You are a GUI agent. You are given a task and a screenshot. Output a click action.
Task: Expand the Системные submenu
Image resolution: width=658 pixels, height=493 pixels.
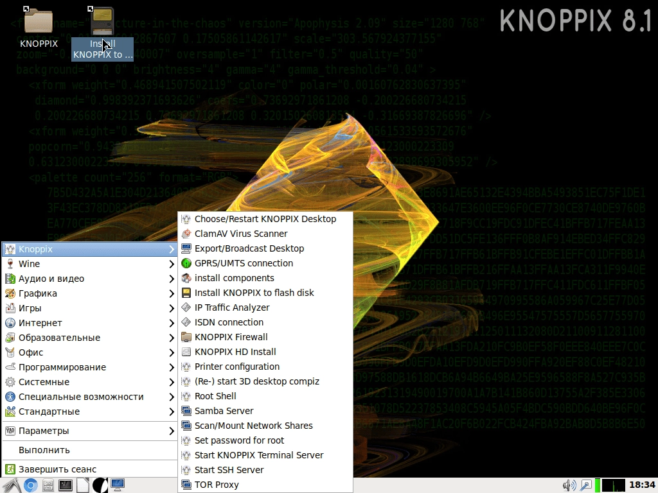pos(89,382)
